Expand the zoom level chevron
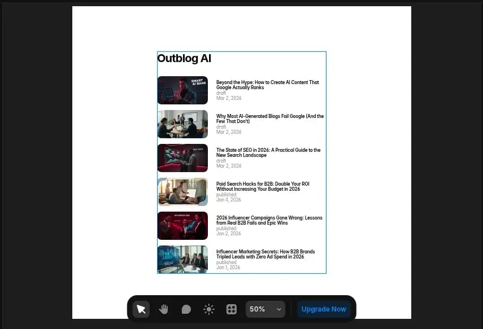This screenshot has height=329, width=483. coord(279,309)
